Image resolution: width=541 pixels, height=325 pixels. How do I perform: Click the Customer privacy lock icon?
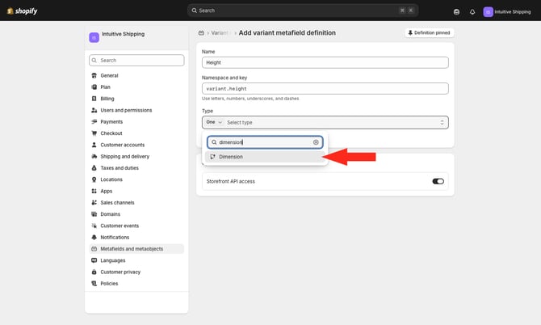[94, 272]
